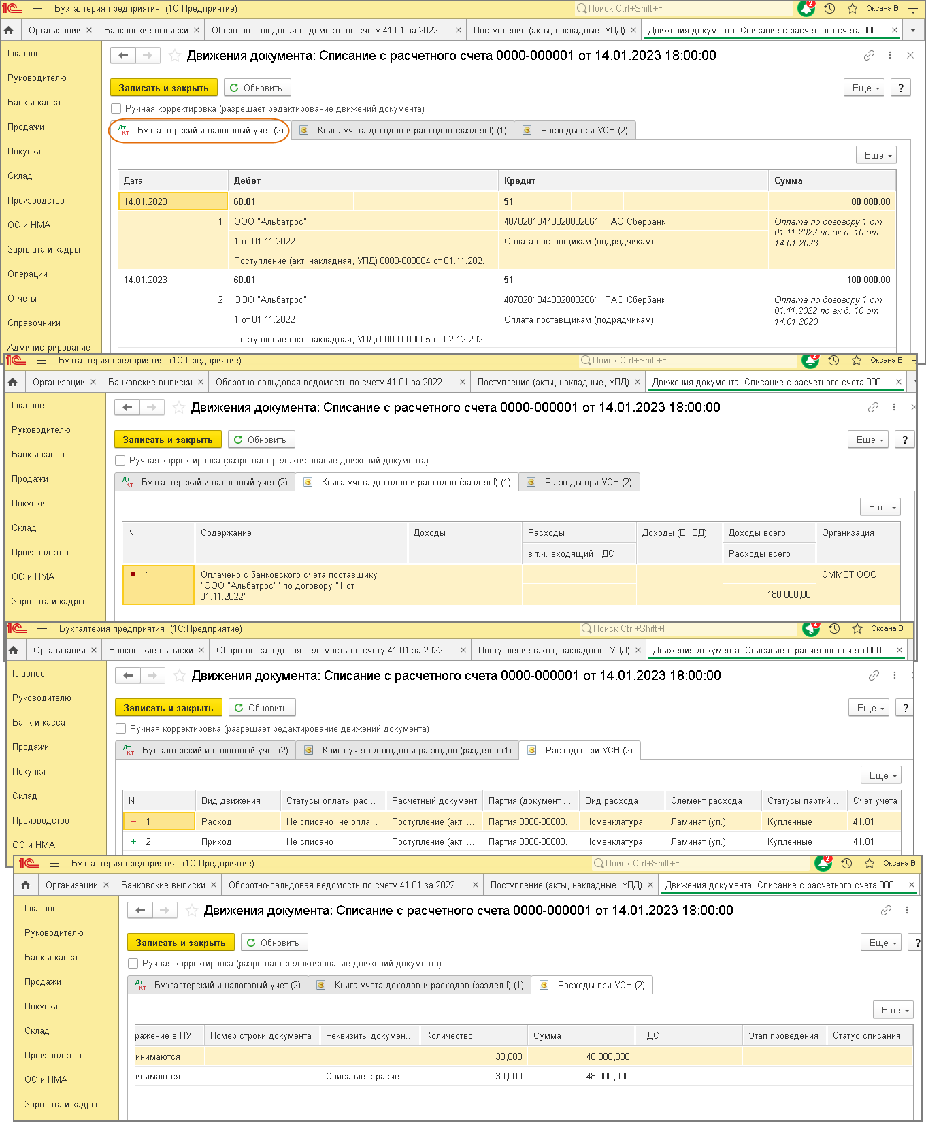
Task: Select date cell 14.01.2023 of the 80 000,00 row
Action: pyautogui.click(x=173, y=201)
